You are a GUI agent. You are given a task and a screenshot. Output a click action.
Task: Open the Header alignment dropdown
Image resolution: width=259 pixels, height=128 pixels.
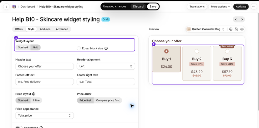(106, 66)
